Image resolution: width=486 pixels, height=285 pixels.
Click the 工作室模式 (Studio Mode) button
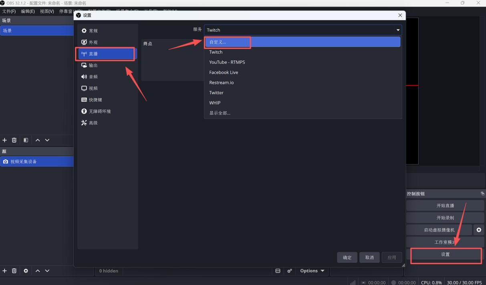click(x=445, y=242)
